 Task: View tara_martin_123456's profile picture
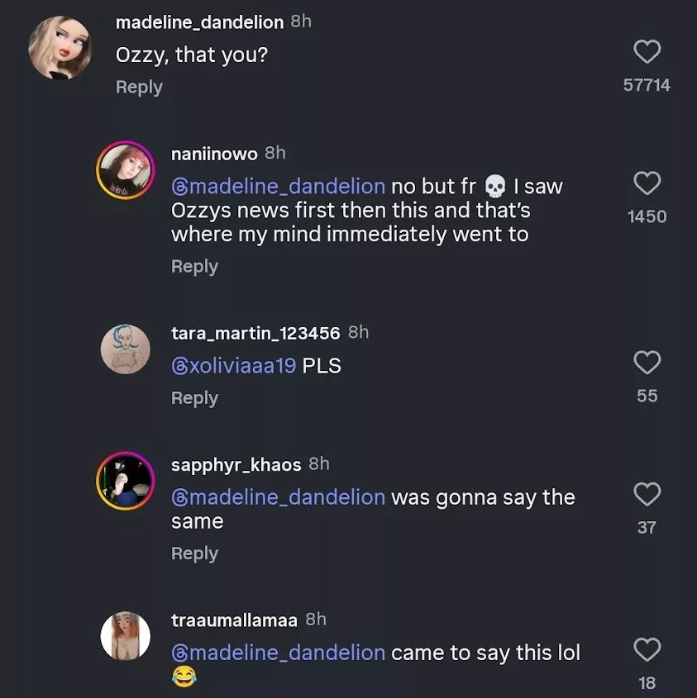click(126, 349)
